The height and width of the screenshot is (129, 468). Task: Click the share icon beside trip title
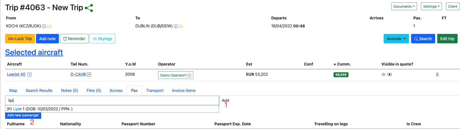click(x=89, y=8)
